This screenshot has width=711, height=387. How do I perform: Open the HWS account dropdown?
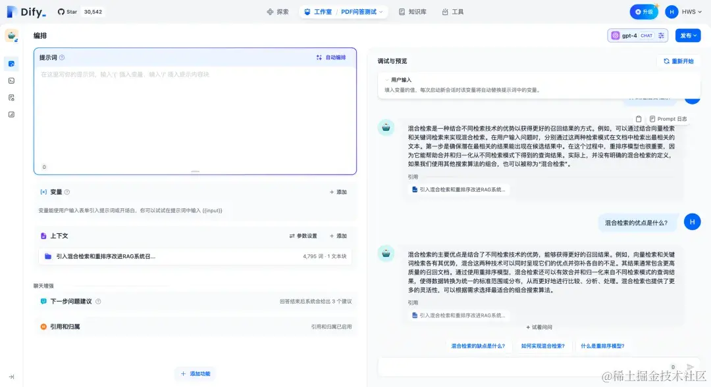tap(691, 12)
